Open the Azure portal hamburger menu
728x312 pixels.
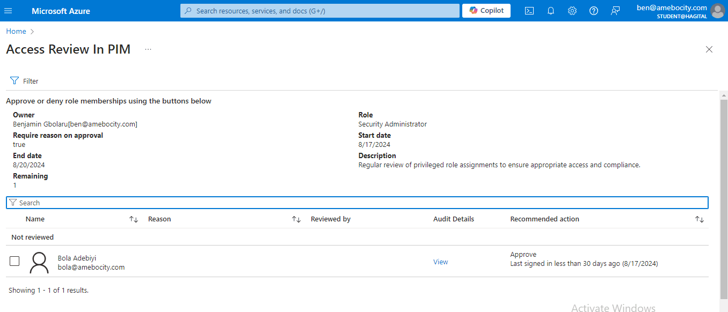pos(8,11)
